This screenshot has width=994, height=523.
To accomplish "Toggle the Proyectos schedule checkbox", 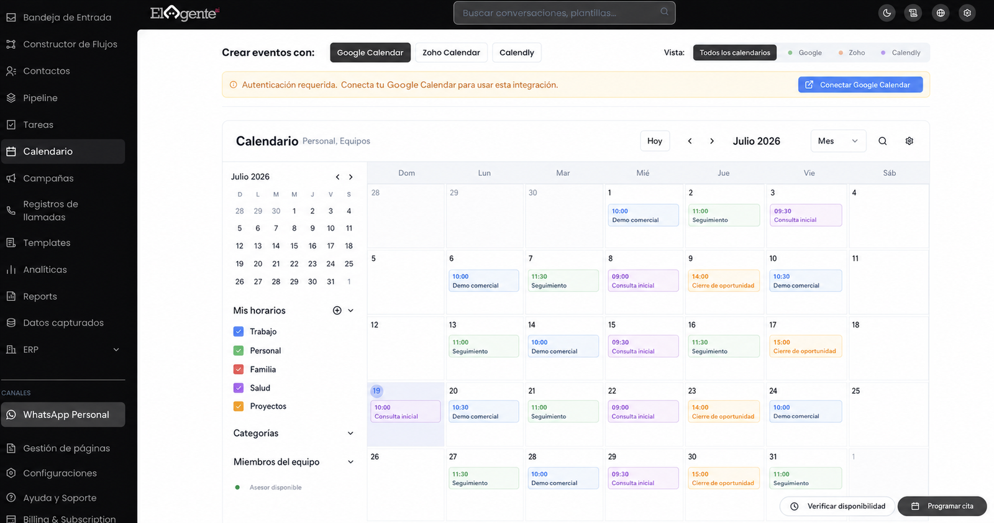I will tap(239, 406).
